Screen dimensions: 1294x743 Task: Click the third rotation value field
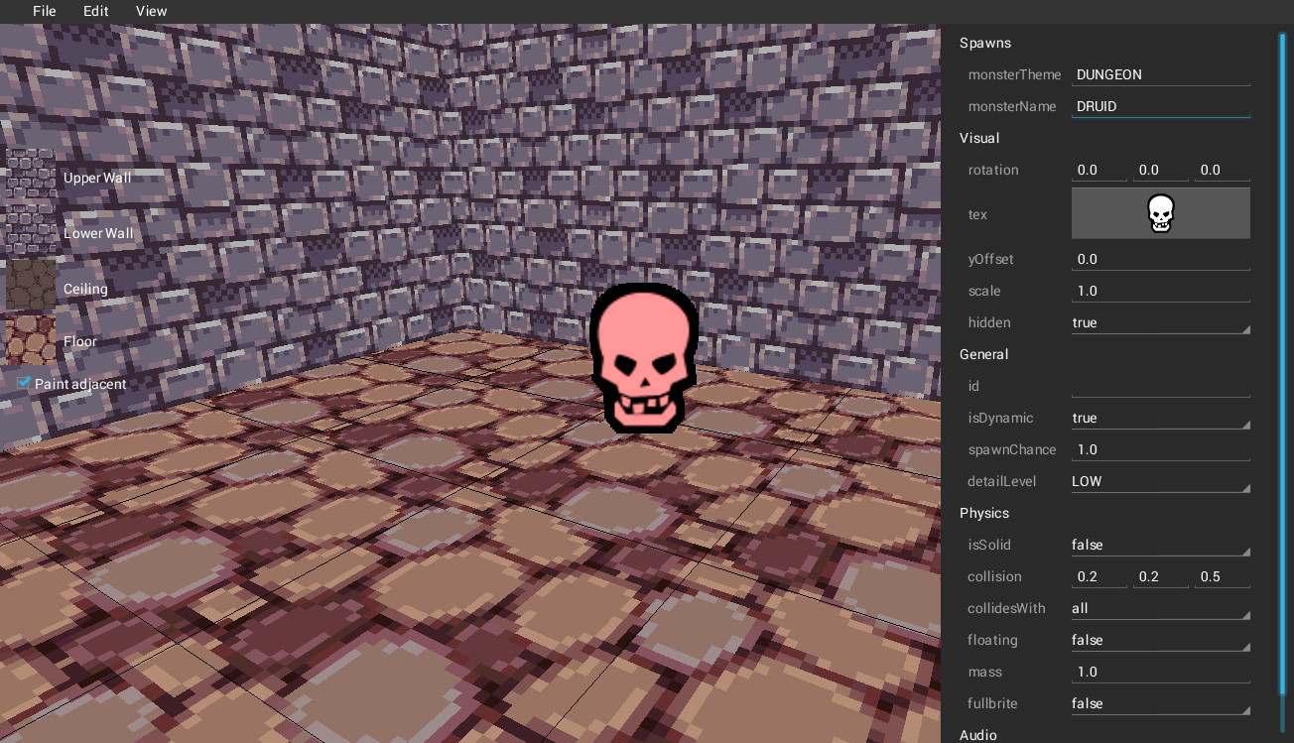click(x=1223, y=170)
